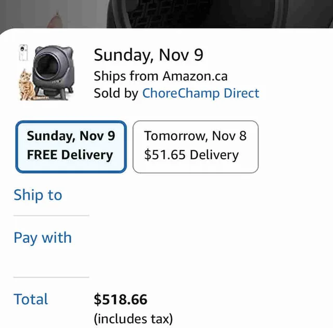
Task: Tap the Sunday, Nov 9 delivery heading
Action: [x=148, y=54]
